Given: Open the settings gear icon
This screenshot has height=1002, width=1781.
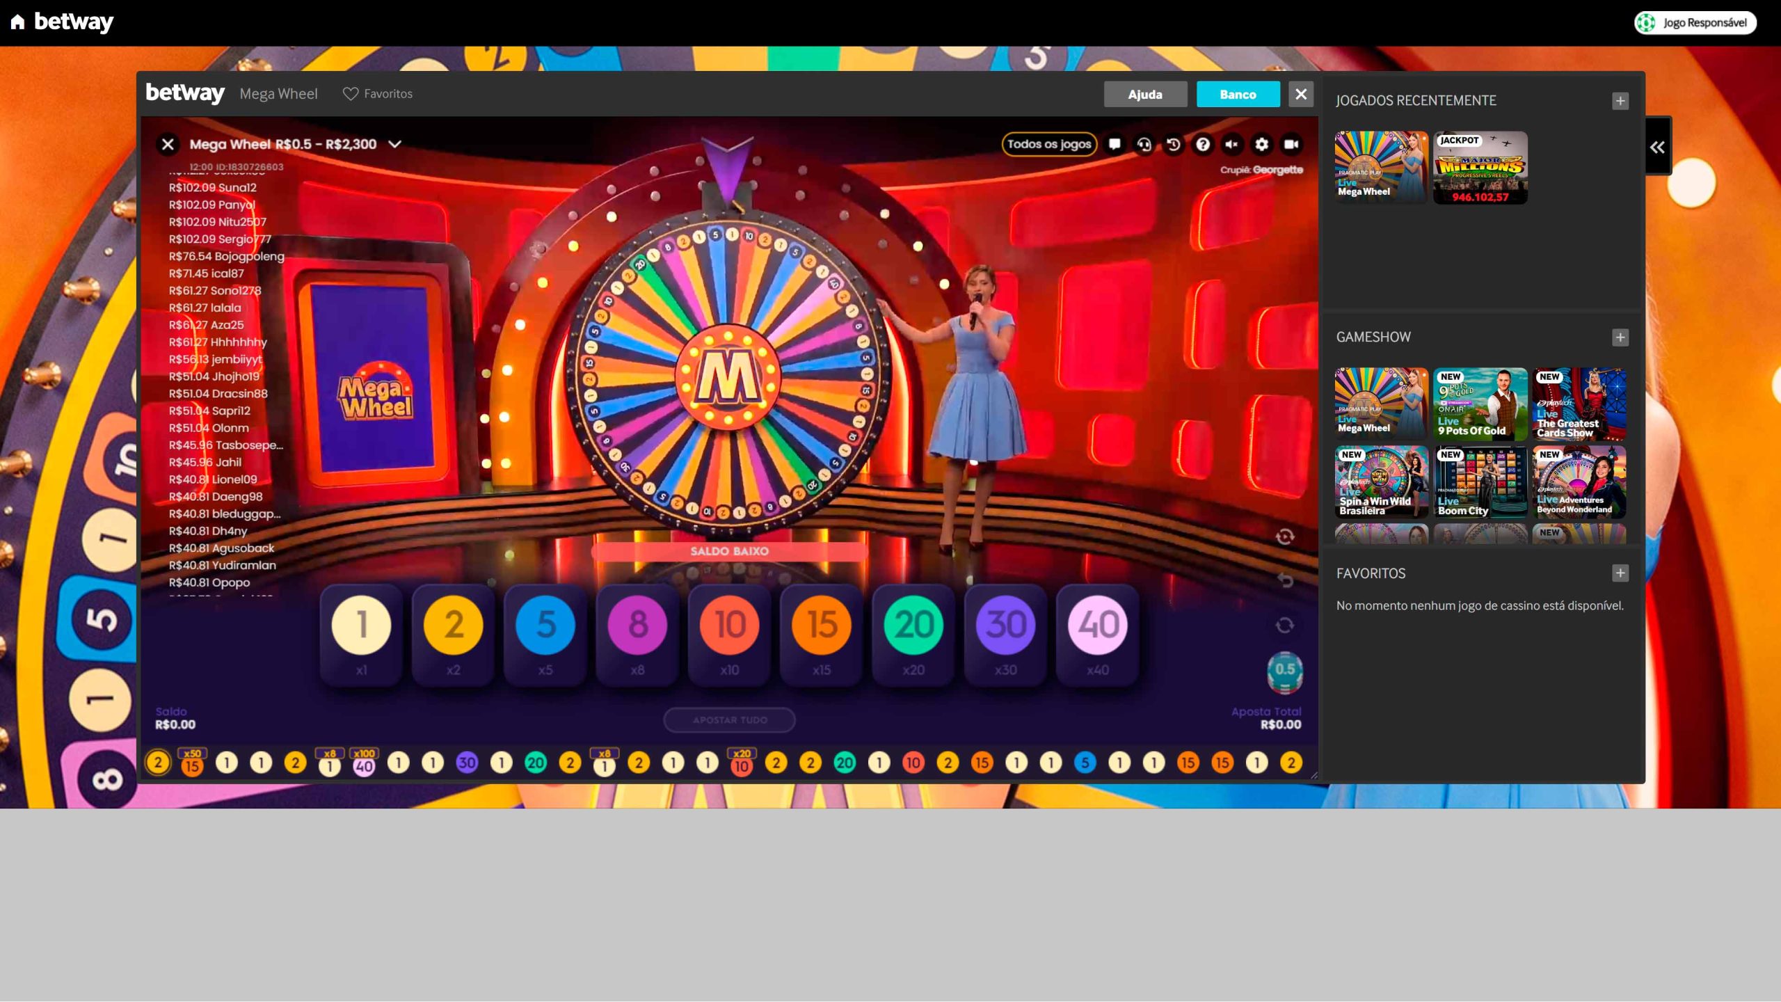Looking at the screenshot, I should 1261,144.
